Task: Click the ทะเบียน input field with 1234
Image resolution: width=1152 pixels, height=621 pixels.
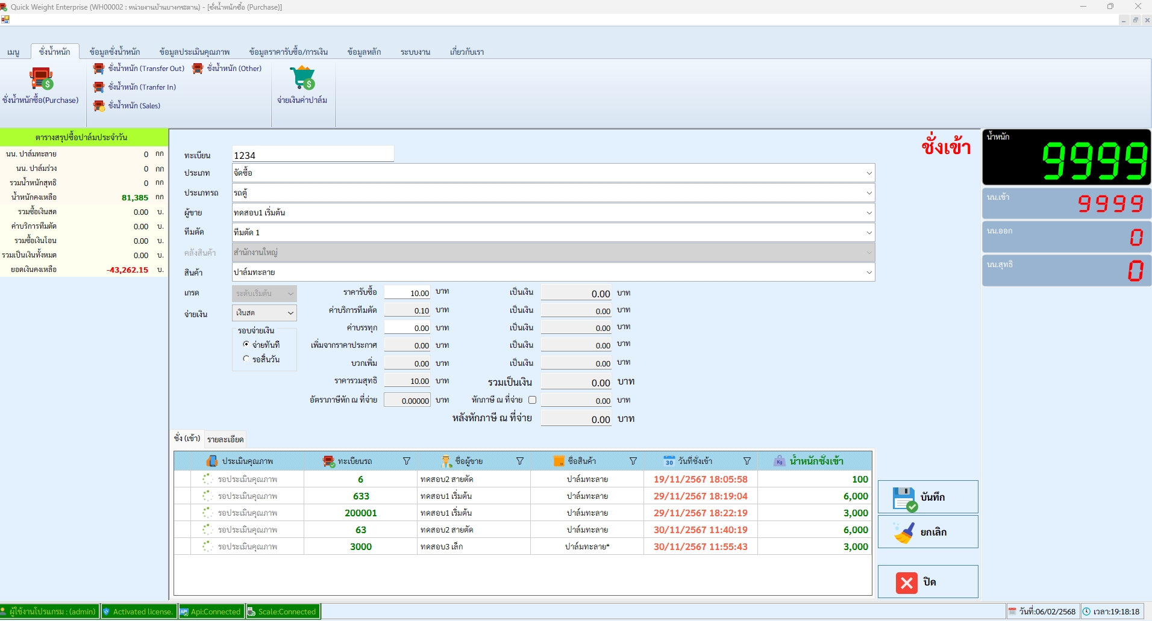Action: (313, 155)
